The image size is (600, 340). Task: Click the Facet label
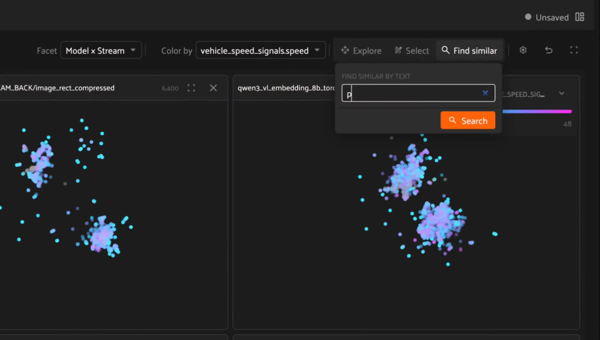(47, 50)
